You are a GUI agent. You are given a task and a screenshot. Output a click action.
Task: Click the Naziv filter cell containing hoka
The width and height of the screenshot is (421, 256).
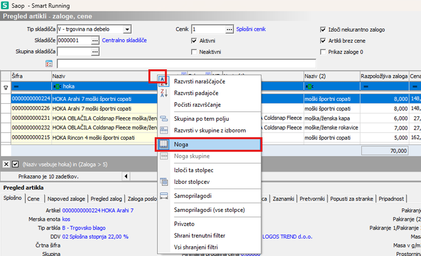pos(104,86)
